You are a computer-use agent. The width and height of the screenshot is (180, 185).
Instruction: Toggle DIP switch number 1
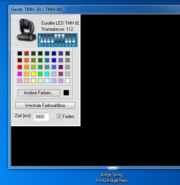click(x=42, y=38)
